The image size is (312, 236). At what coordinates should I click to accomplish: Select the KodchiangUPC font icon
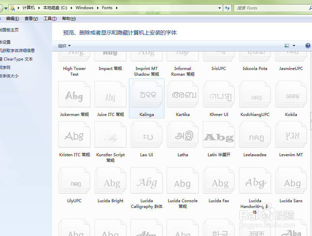(x=255, y=94)
